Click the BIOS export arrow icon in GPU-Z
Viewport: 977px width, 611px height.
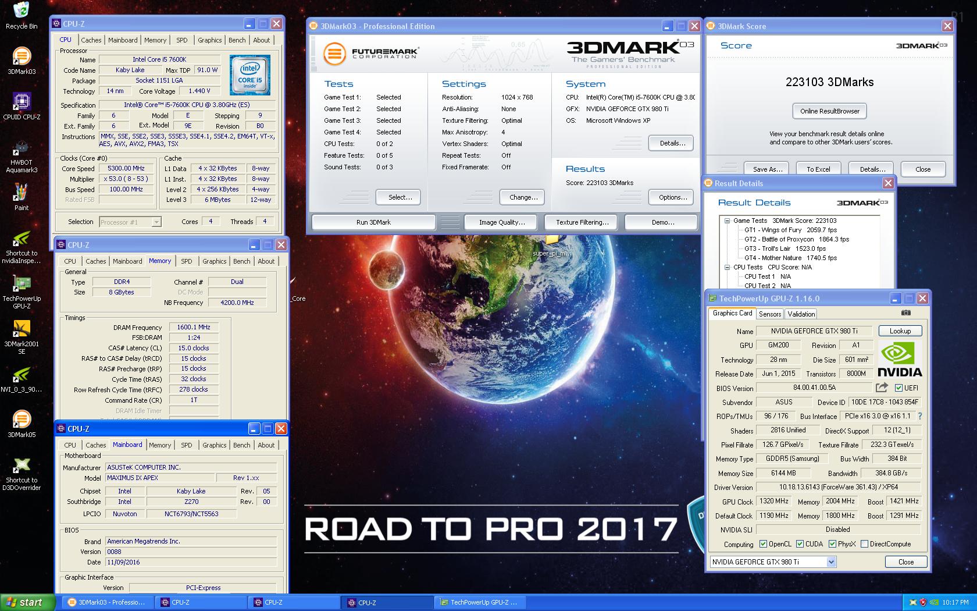pos(882,388)
